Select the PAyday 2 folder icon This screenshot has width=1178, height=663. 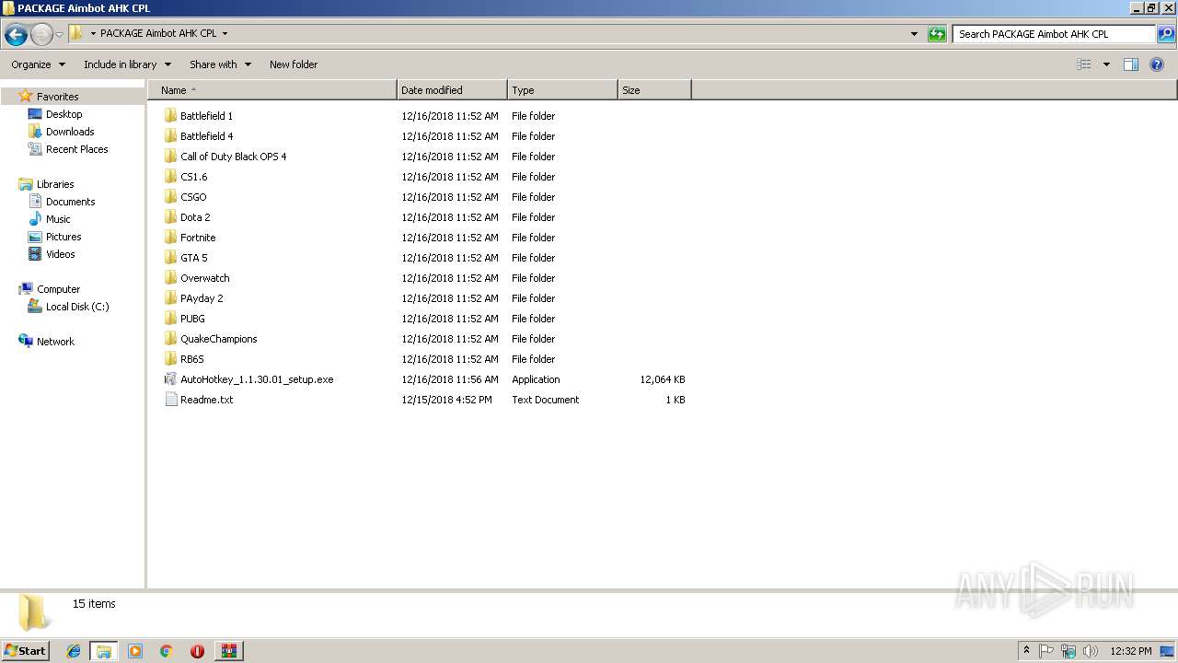170,298
